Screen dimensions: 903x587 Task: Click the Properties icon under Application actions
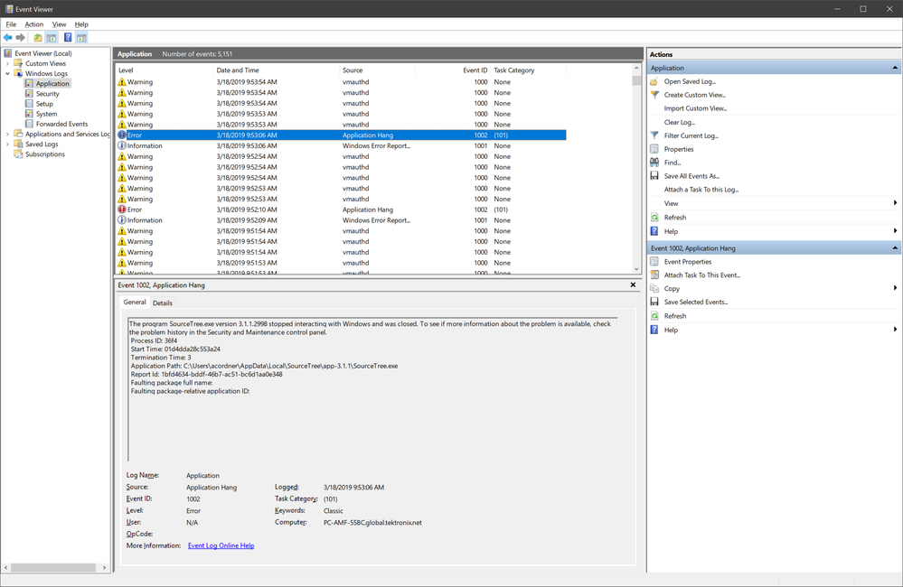click(x=654, y=149)
